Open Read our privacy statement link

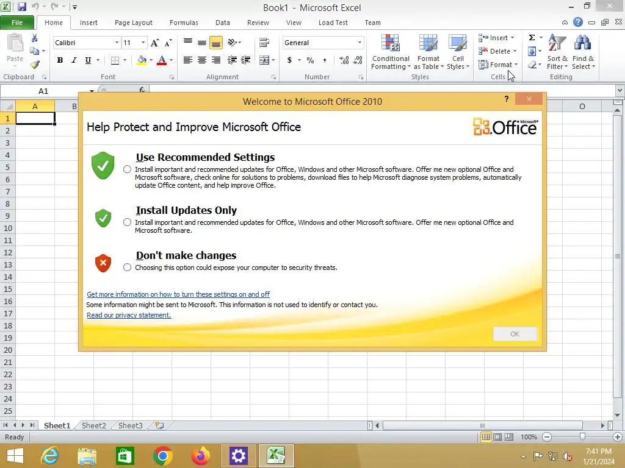129,315
